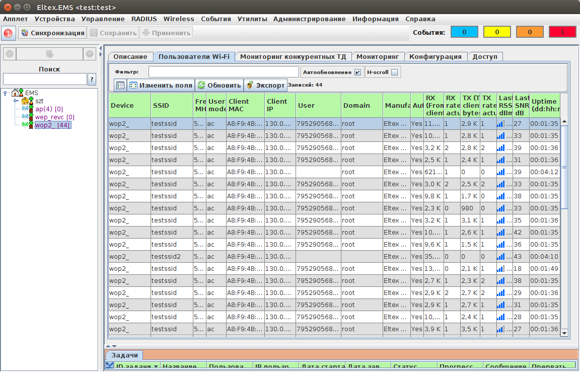Viewport: 580px width, 372px height.
Task: Enable the H-scroll checkbox
Action: point(395,72)
